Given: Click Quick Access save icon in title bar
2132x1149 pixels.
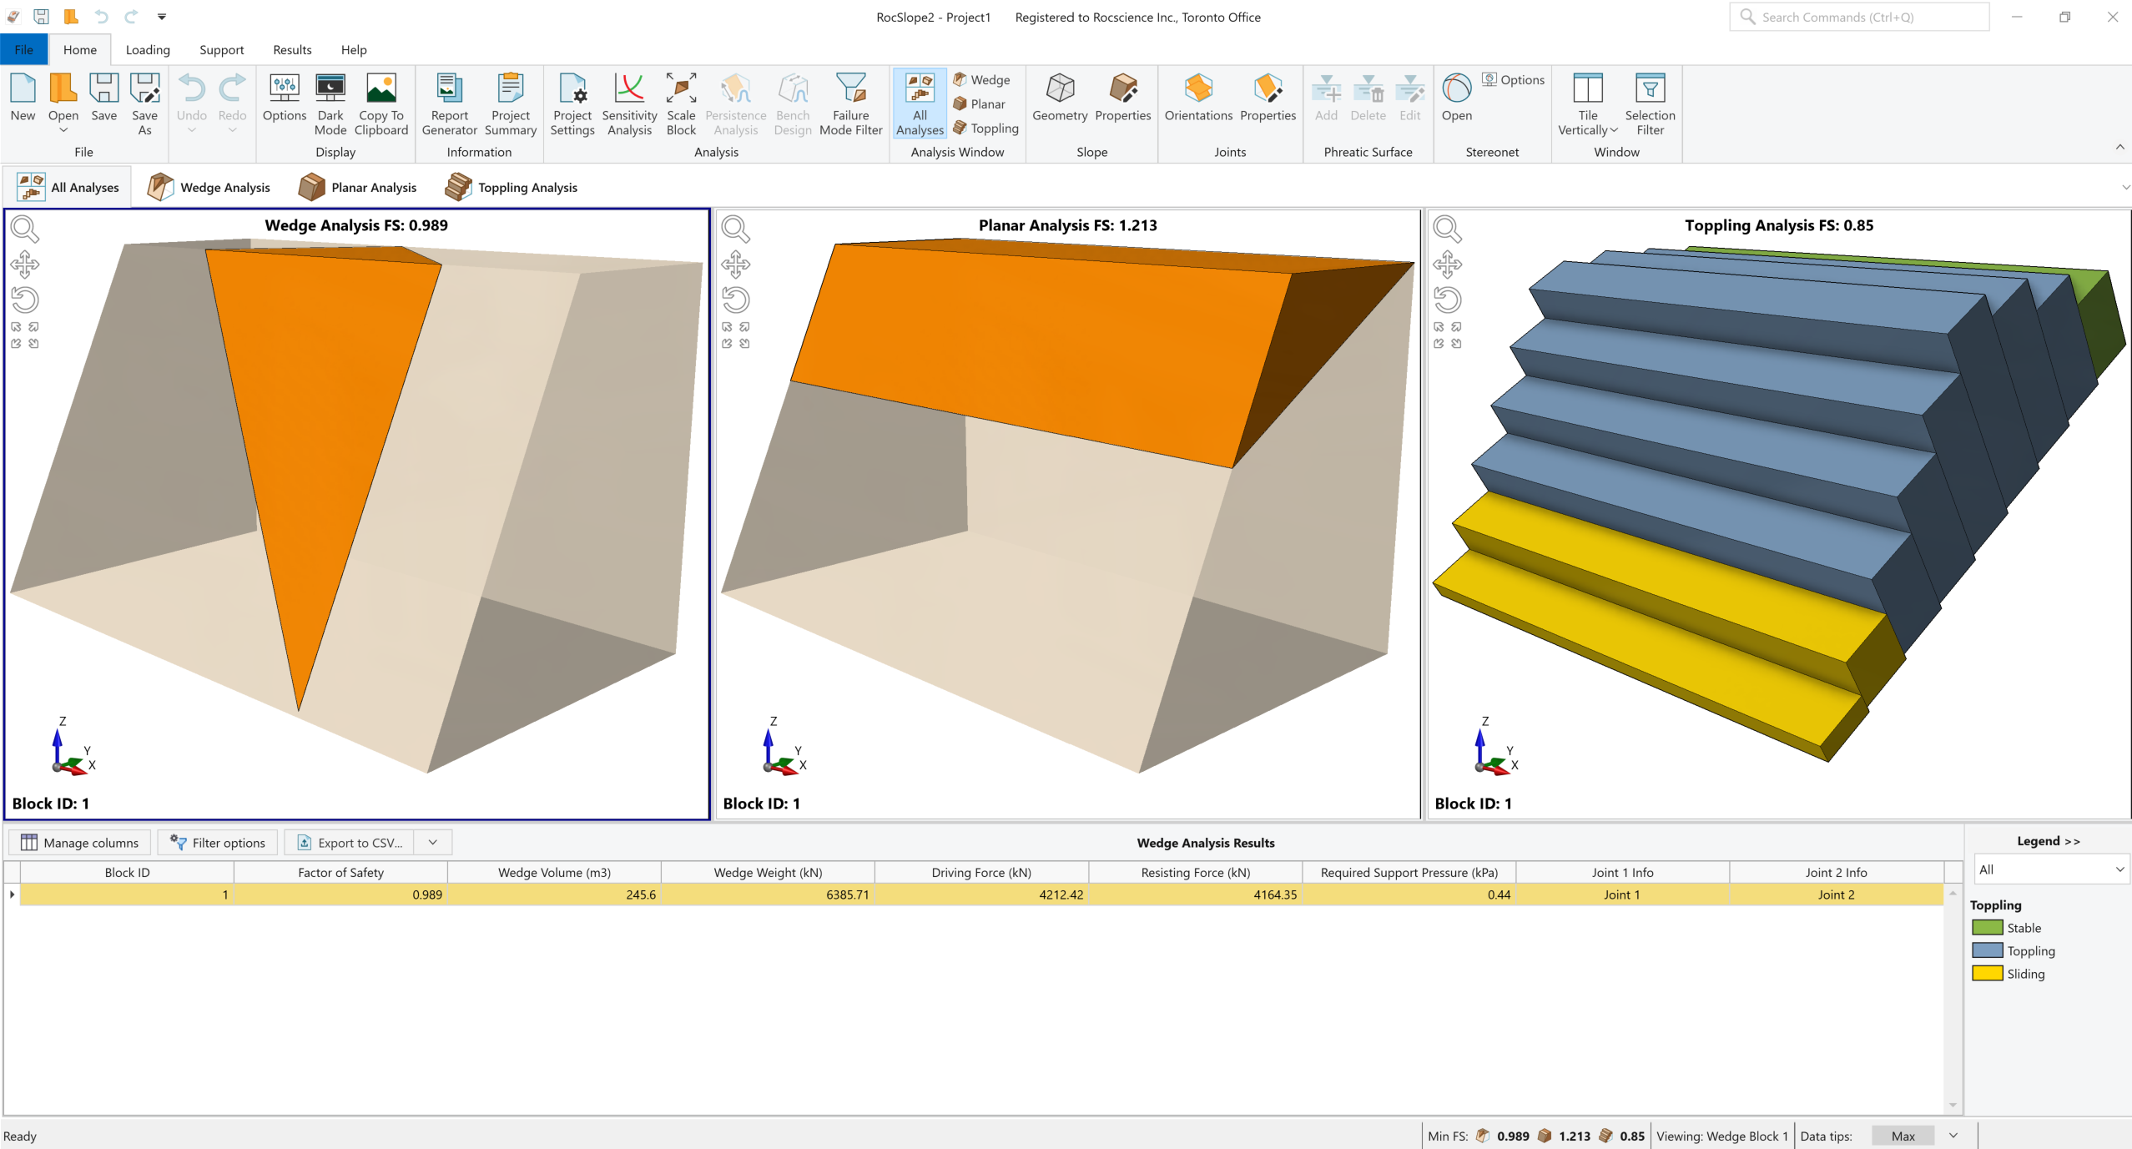Looking at the screenshot, I should pyautogui.click(x=41, y=17).
